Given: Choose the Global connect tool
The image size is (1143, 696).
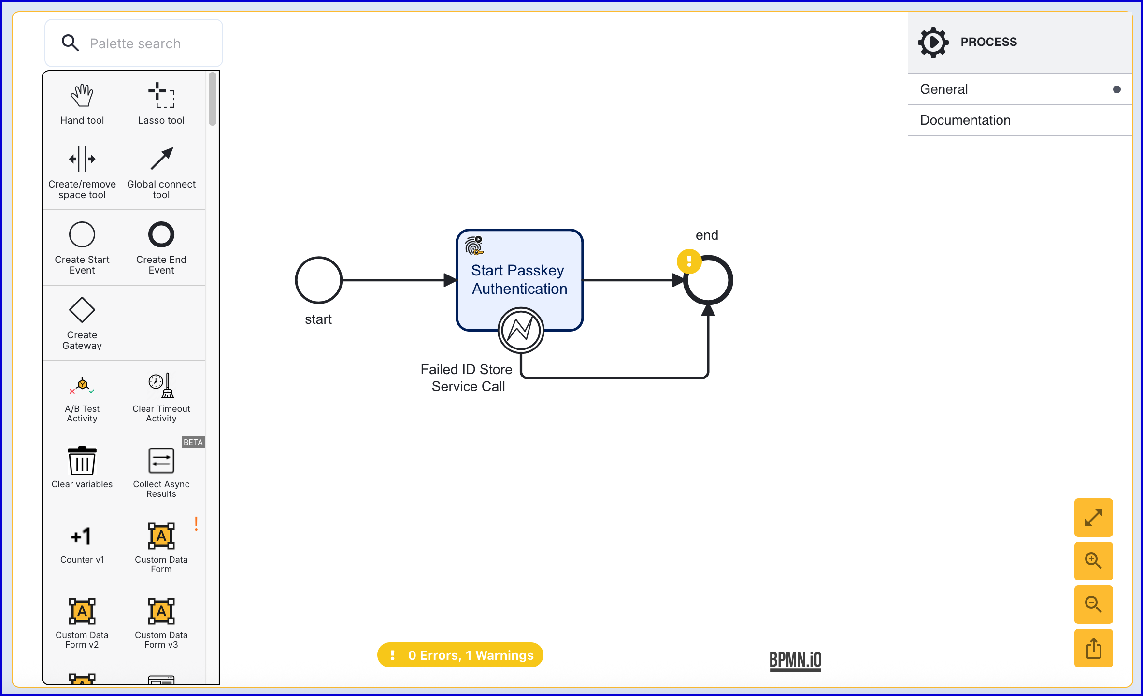Looking at the screenshot, I should point(161,172).
